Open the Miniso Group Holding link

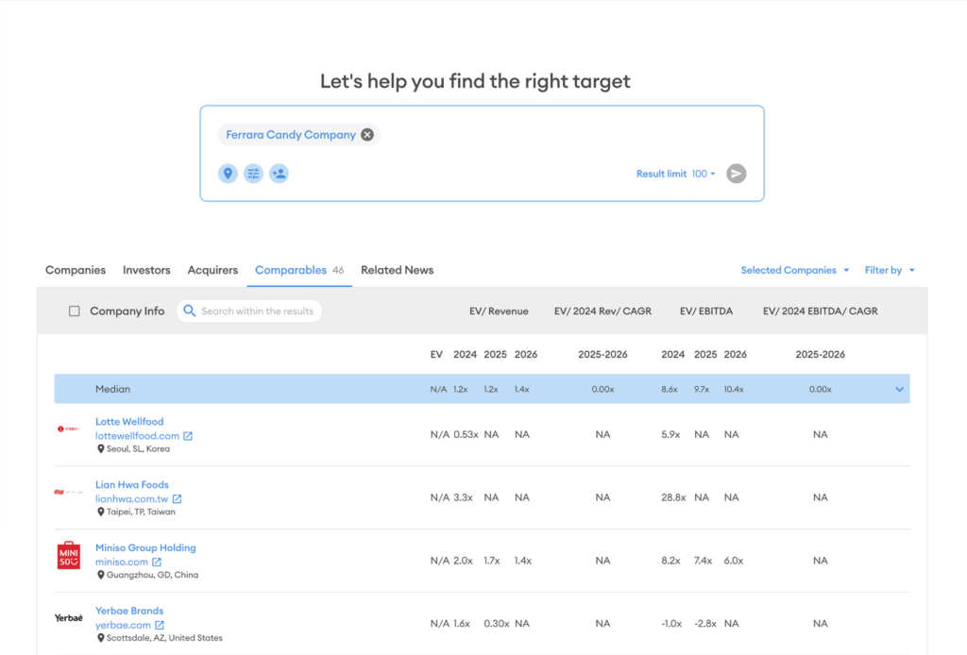(x=145, y=547)
